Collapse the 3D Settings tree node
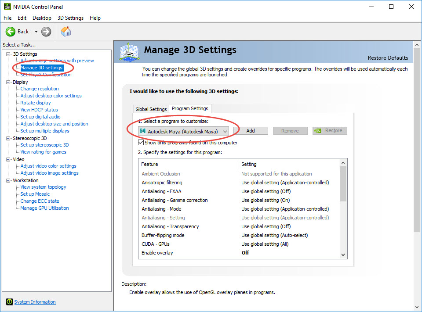The image size is (422, 312). [8, 54]
